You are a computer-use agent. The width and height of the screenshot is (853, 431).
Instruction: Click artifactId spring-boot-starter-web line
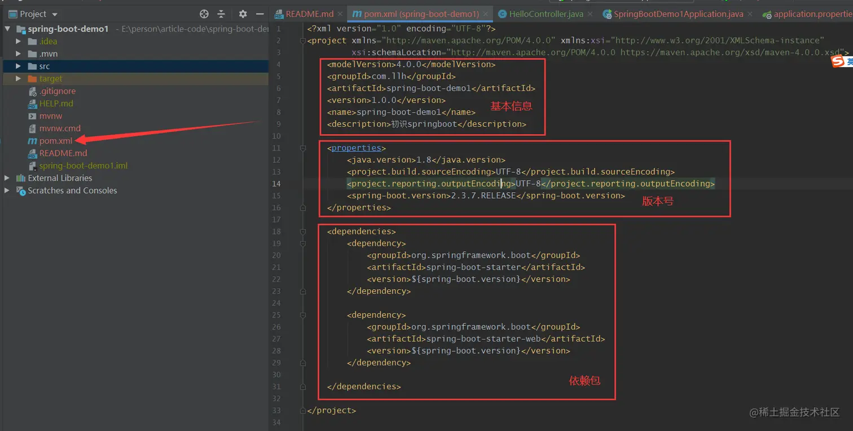tap(486, 339)
